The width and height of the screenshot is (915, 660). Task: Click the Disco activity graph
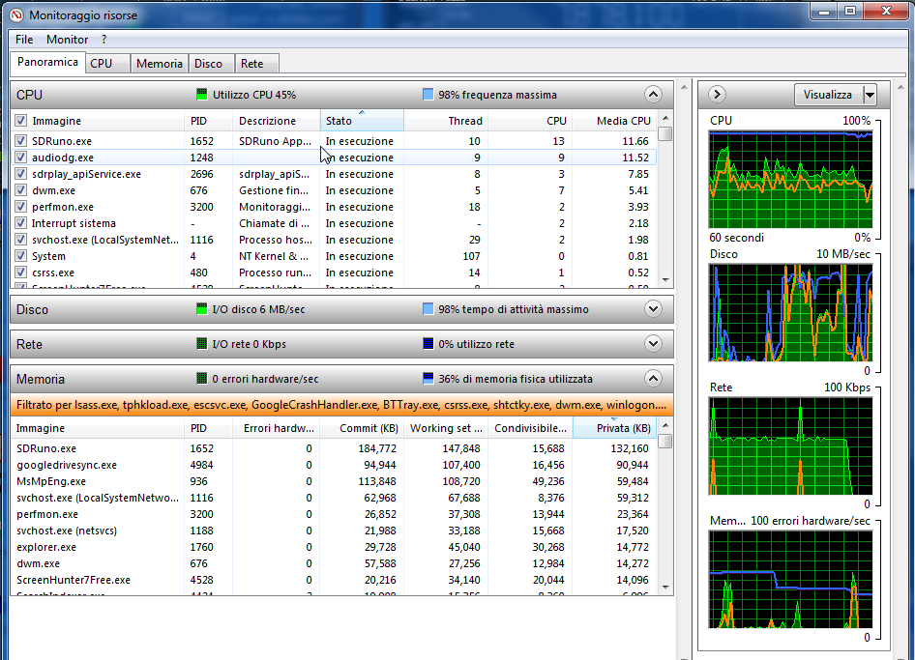790,312
